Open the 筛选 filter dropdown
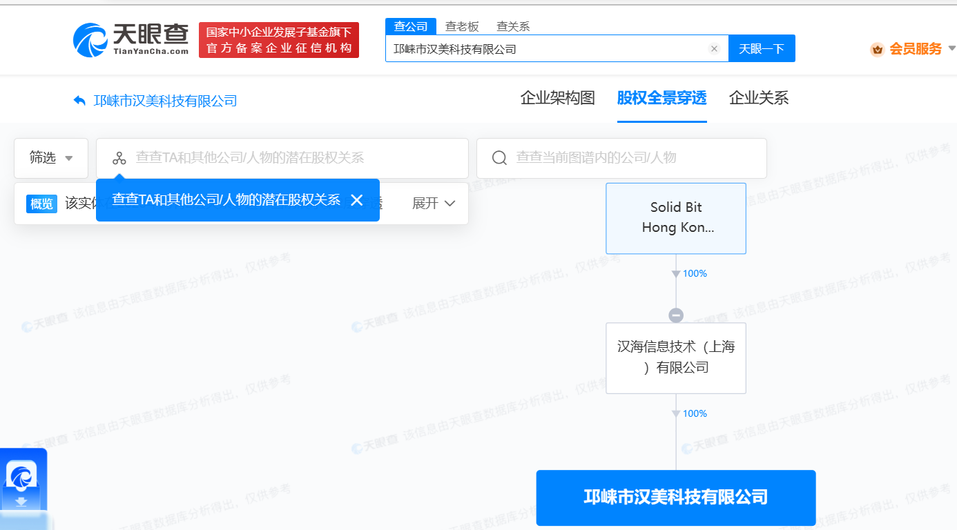This screenshot has width=957, height=530. point(51,158)
